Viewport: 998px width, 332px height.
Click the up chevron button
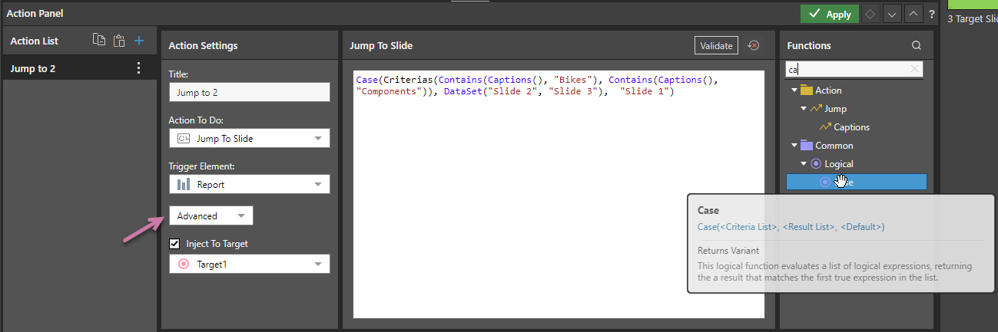(911, 14)
